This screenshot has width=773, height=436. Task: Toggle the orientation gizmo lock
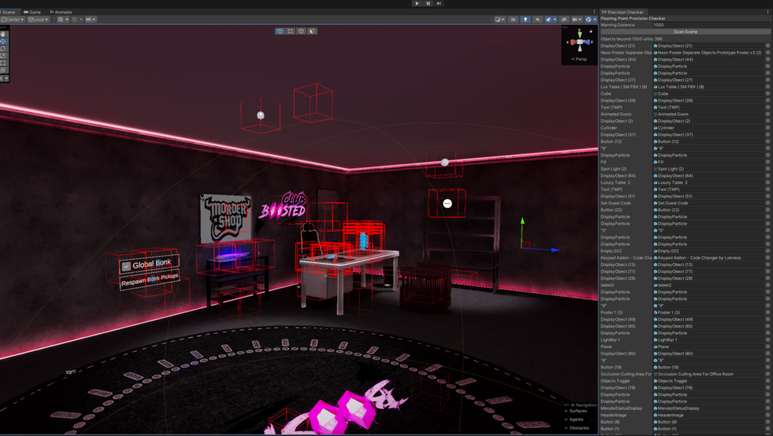pyautogui.click(x=591, y=31)
